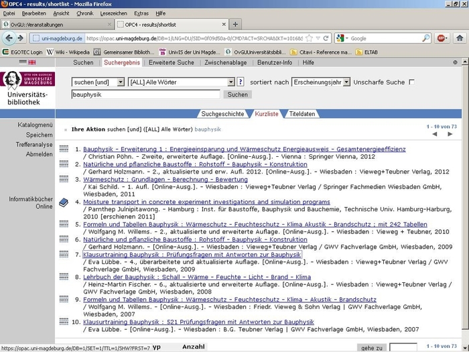Click Abmelden in the sidebar
Viewport: 469px width, 352px height.
39,154
